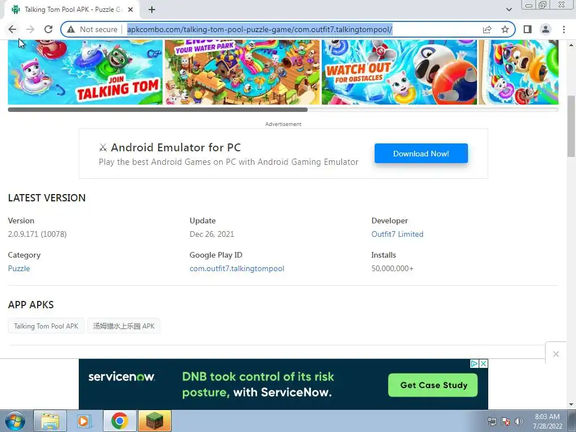Click the APP APKS heading
Image resolution: width=576 pixels, height=432 pixels.
[x=31, y=304]
